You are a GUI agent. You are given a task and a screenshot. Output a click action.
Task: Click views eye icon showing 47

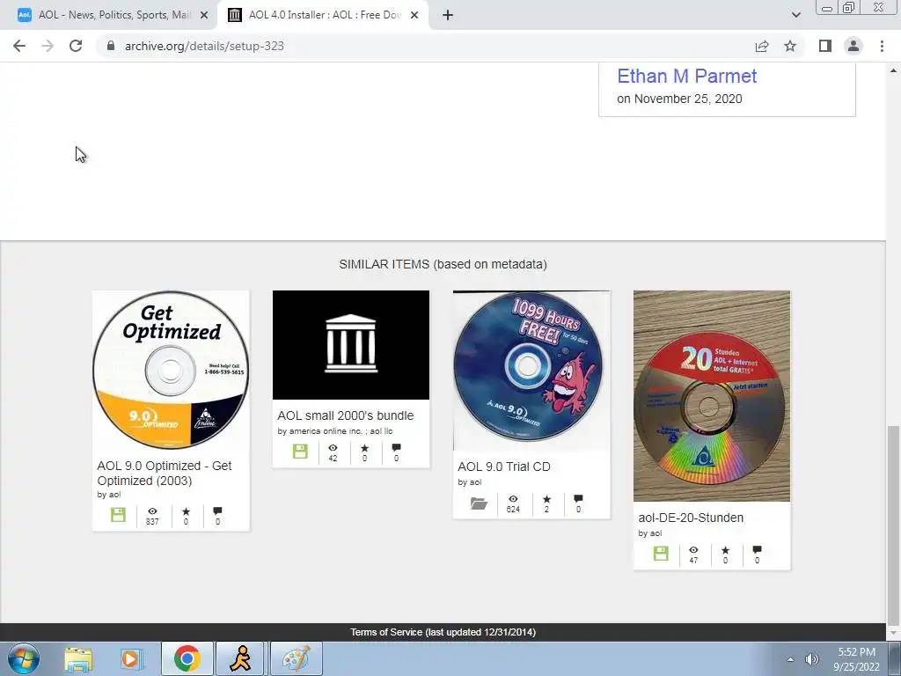click(693, 549)
